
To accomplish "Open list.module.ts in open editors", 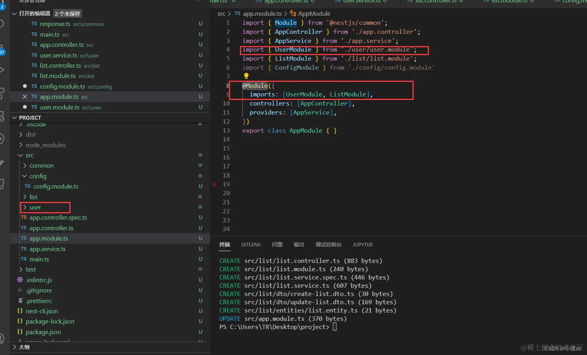I will click(110, 76).
